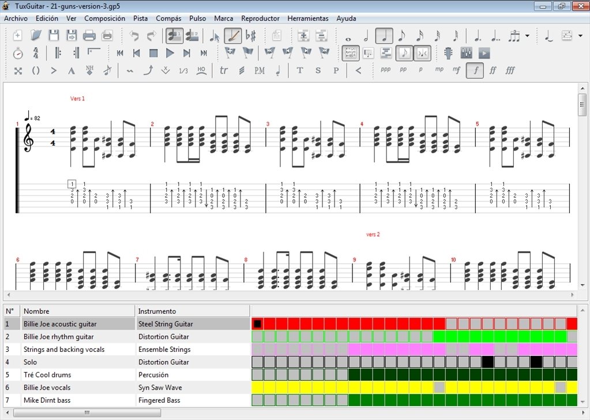This screenshot has height=420, width=590.
Task: Click the Ensemble Strings instrument cell
Action: pos(192,349)
